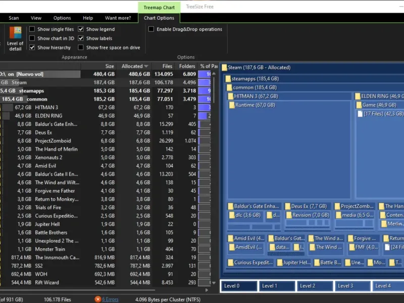Sort by the Size column header
The image size is (404, 303).
[98, 66]
